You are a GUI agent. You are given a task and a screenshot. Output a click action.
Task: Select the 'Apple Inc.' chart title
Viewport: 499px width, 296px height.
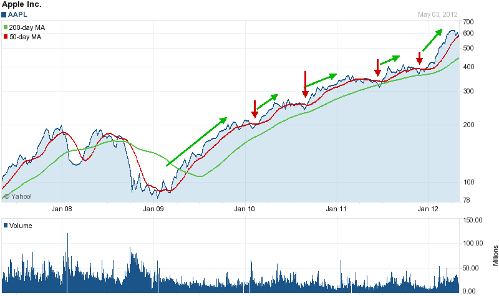coord(22,4)
